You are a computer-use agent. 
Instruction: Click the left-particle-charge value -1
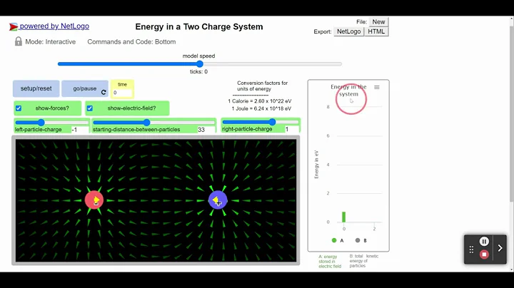[x=80, y=130]
